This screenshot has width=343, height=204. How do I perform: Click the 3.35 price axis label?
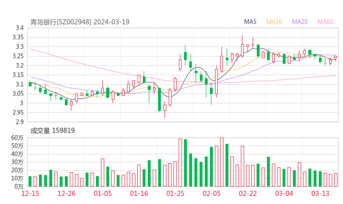click(18, 37)
